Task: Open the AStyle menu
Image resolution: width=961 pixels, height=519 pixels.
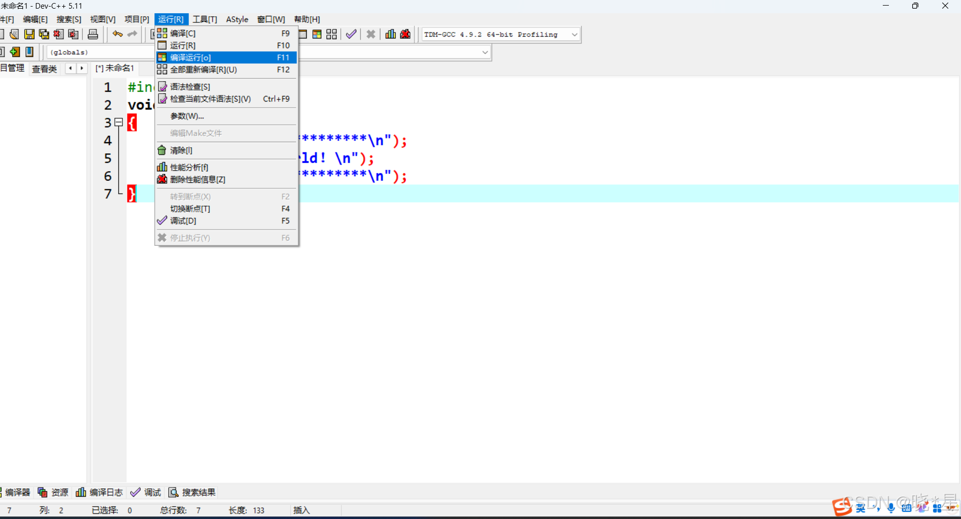Action: 237,19
